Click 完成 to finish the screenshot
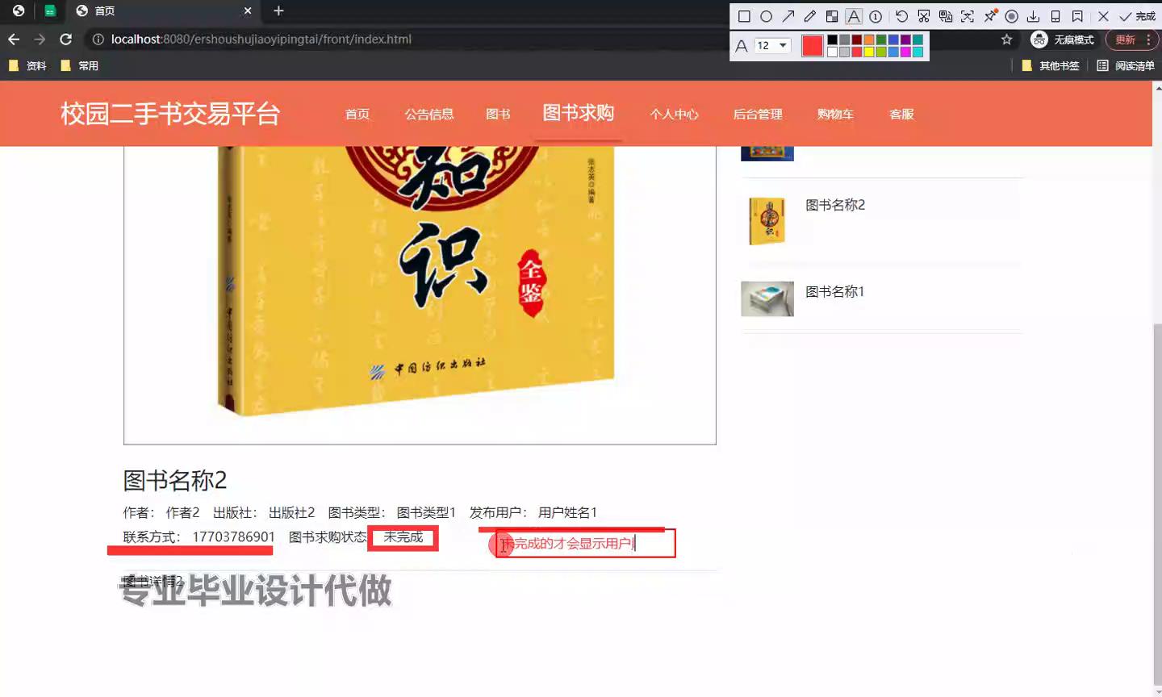The width and height of the screenshot is (1162, 697). coord(1138,16)
